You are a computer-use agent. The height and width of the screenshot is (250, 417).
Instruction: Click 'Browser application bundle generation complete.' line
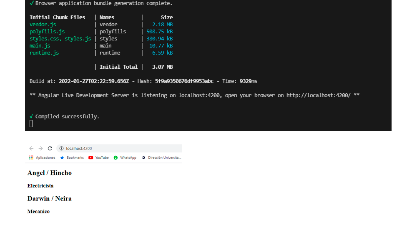tap(104, 3)
